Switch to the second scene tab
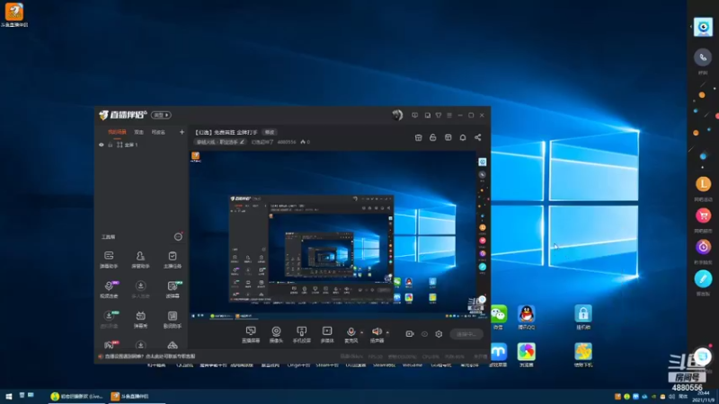This screenshot has height=404, width=719. [138, 132]
